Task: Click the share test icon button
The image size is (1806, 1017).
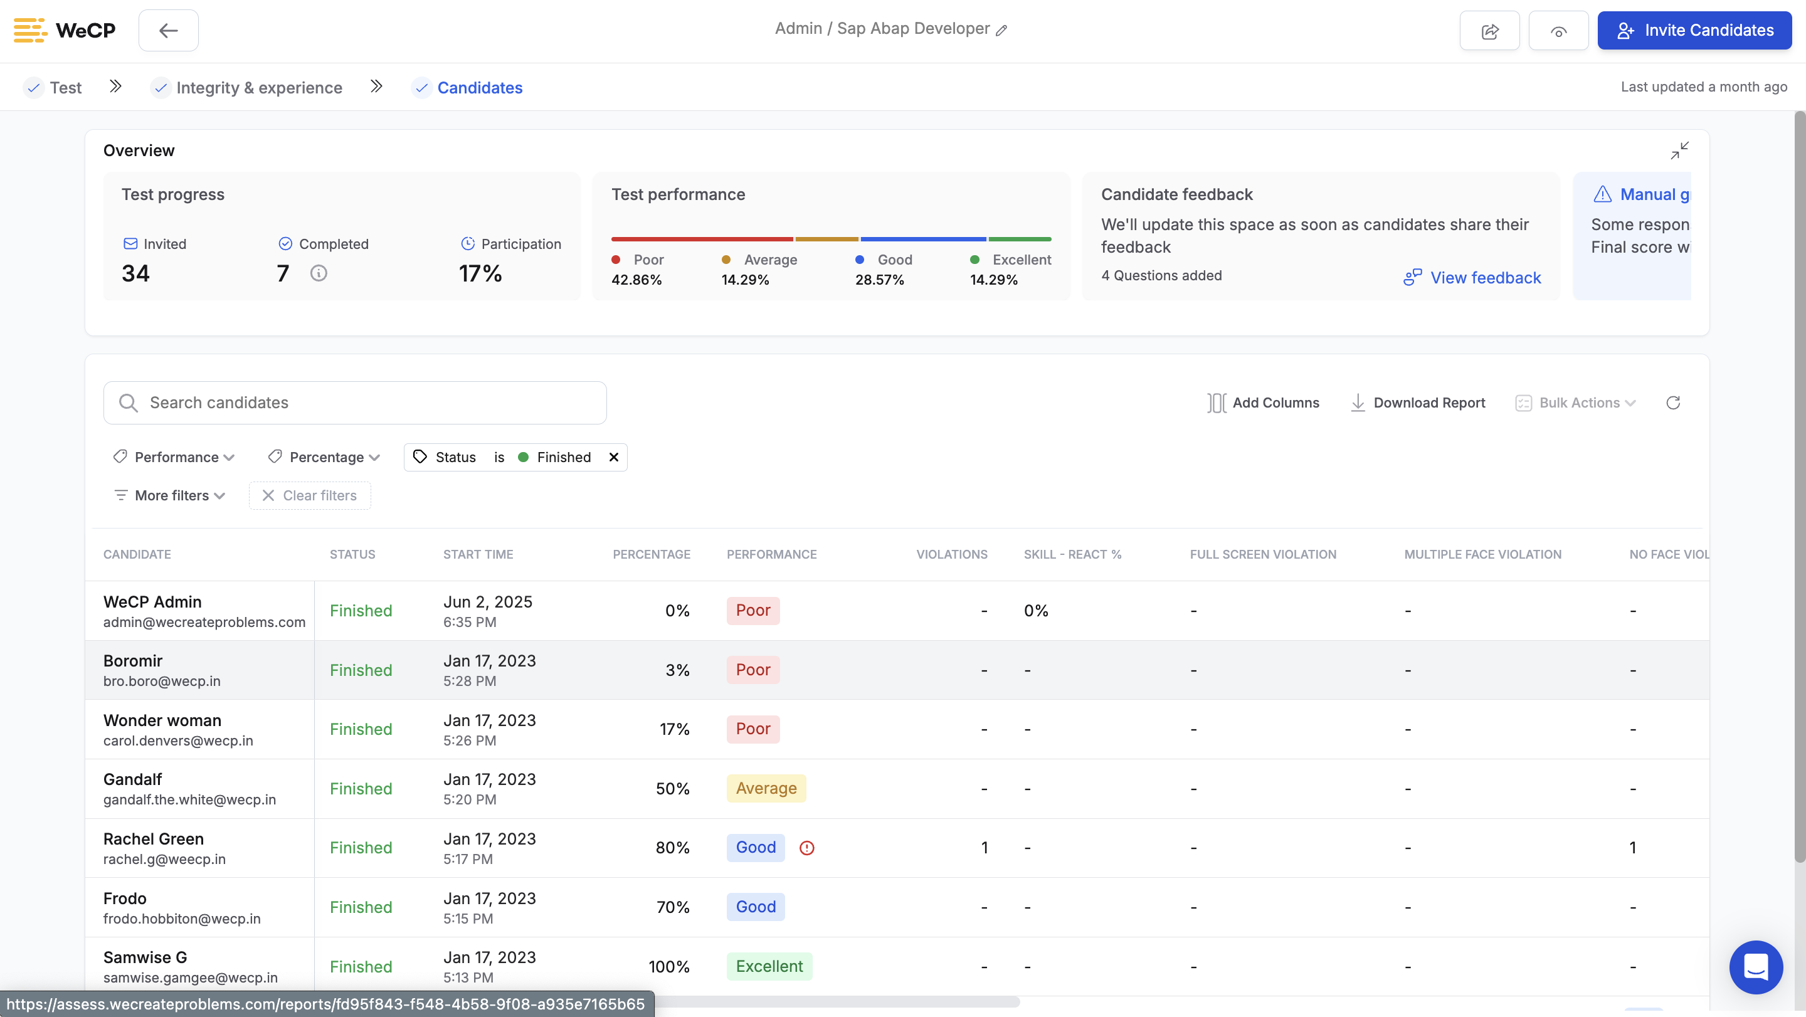Action: point(1489,31)
